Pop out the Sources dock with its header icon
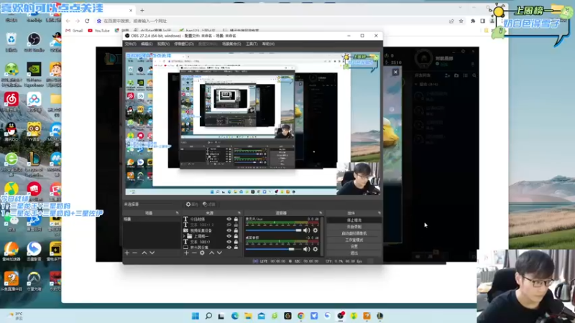 [239, 212]
